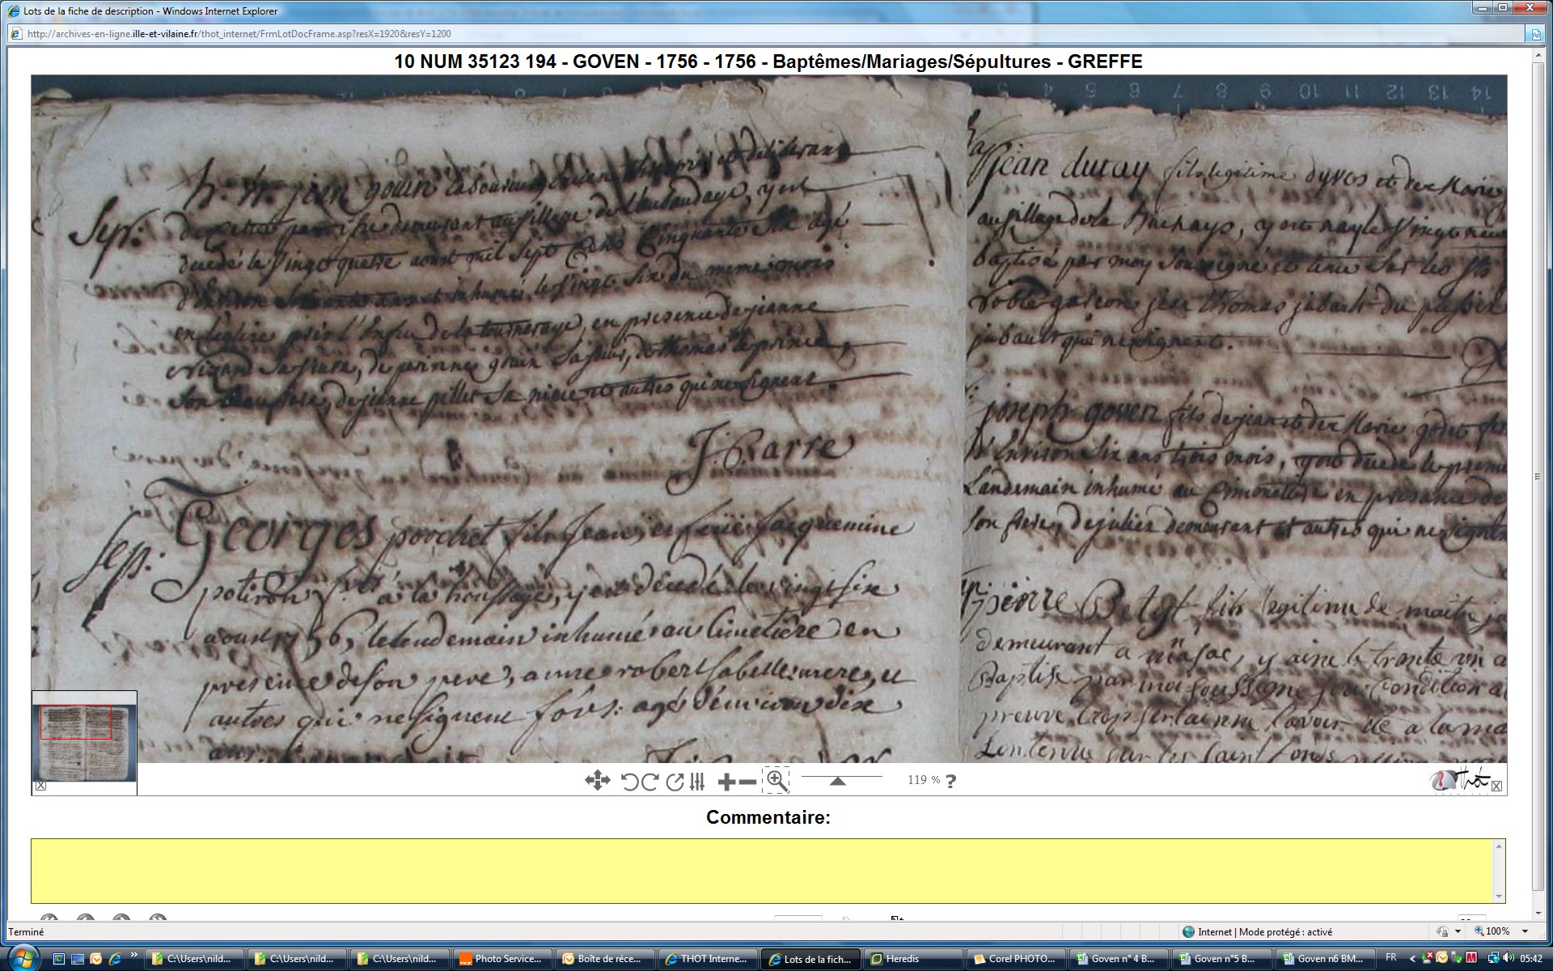Activate the magnifier zone zoom tool
The width and height of the screenshot is (1553, 971).
click(x=776, y=781)
